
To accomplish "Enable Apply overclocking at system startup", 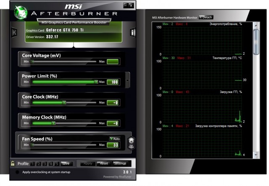I will click(17, 172).
